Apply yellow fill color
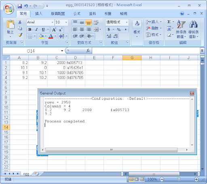The width and height of the screenshot is (207, 184). pyautogui.click(x=41, y=36)
